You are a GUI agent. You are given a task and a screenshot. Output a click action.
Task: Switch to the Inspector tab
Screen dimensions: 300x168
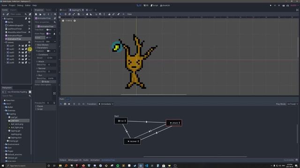pyautogui.click(x=39, y=10)
